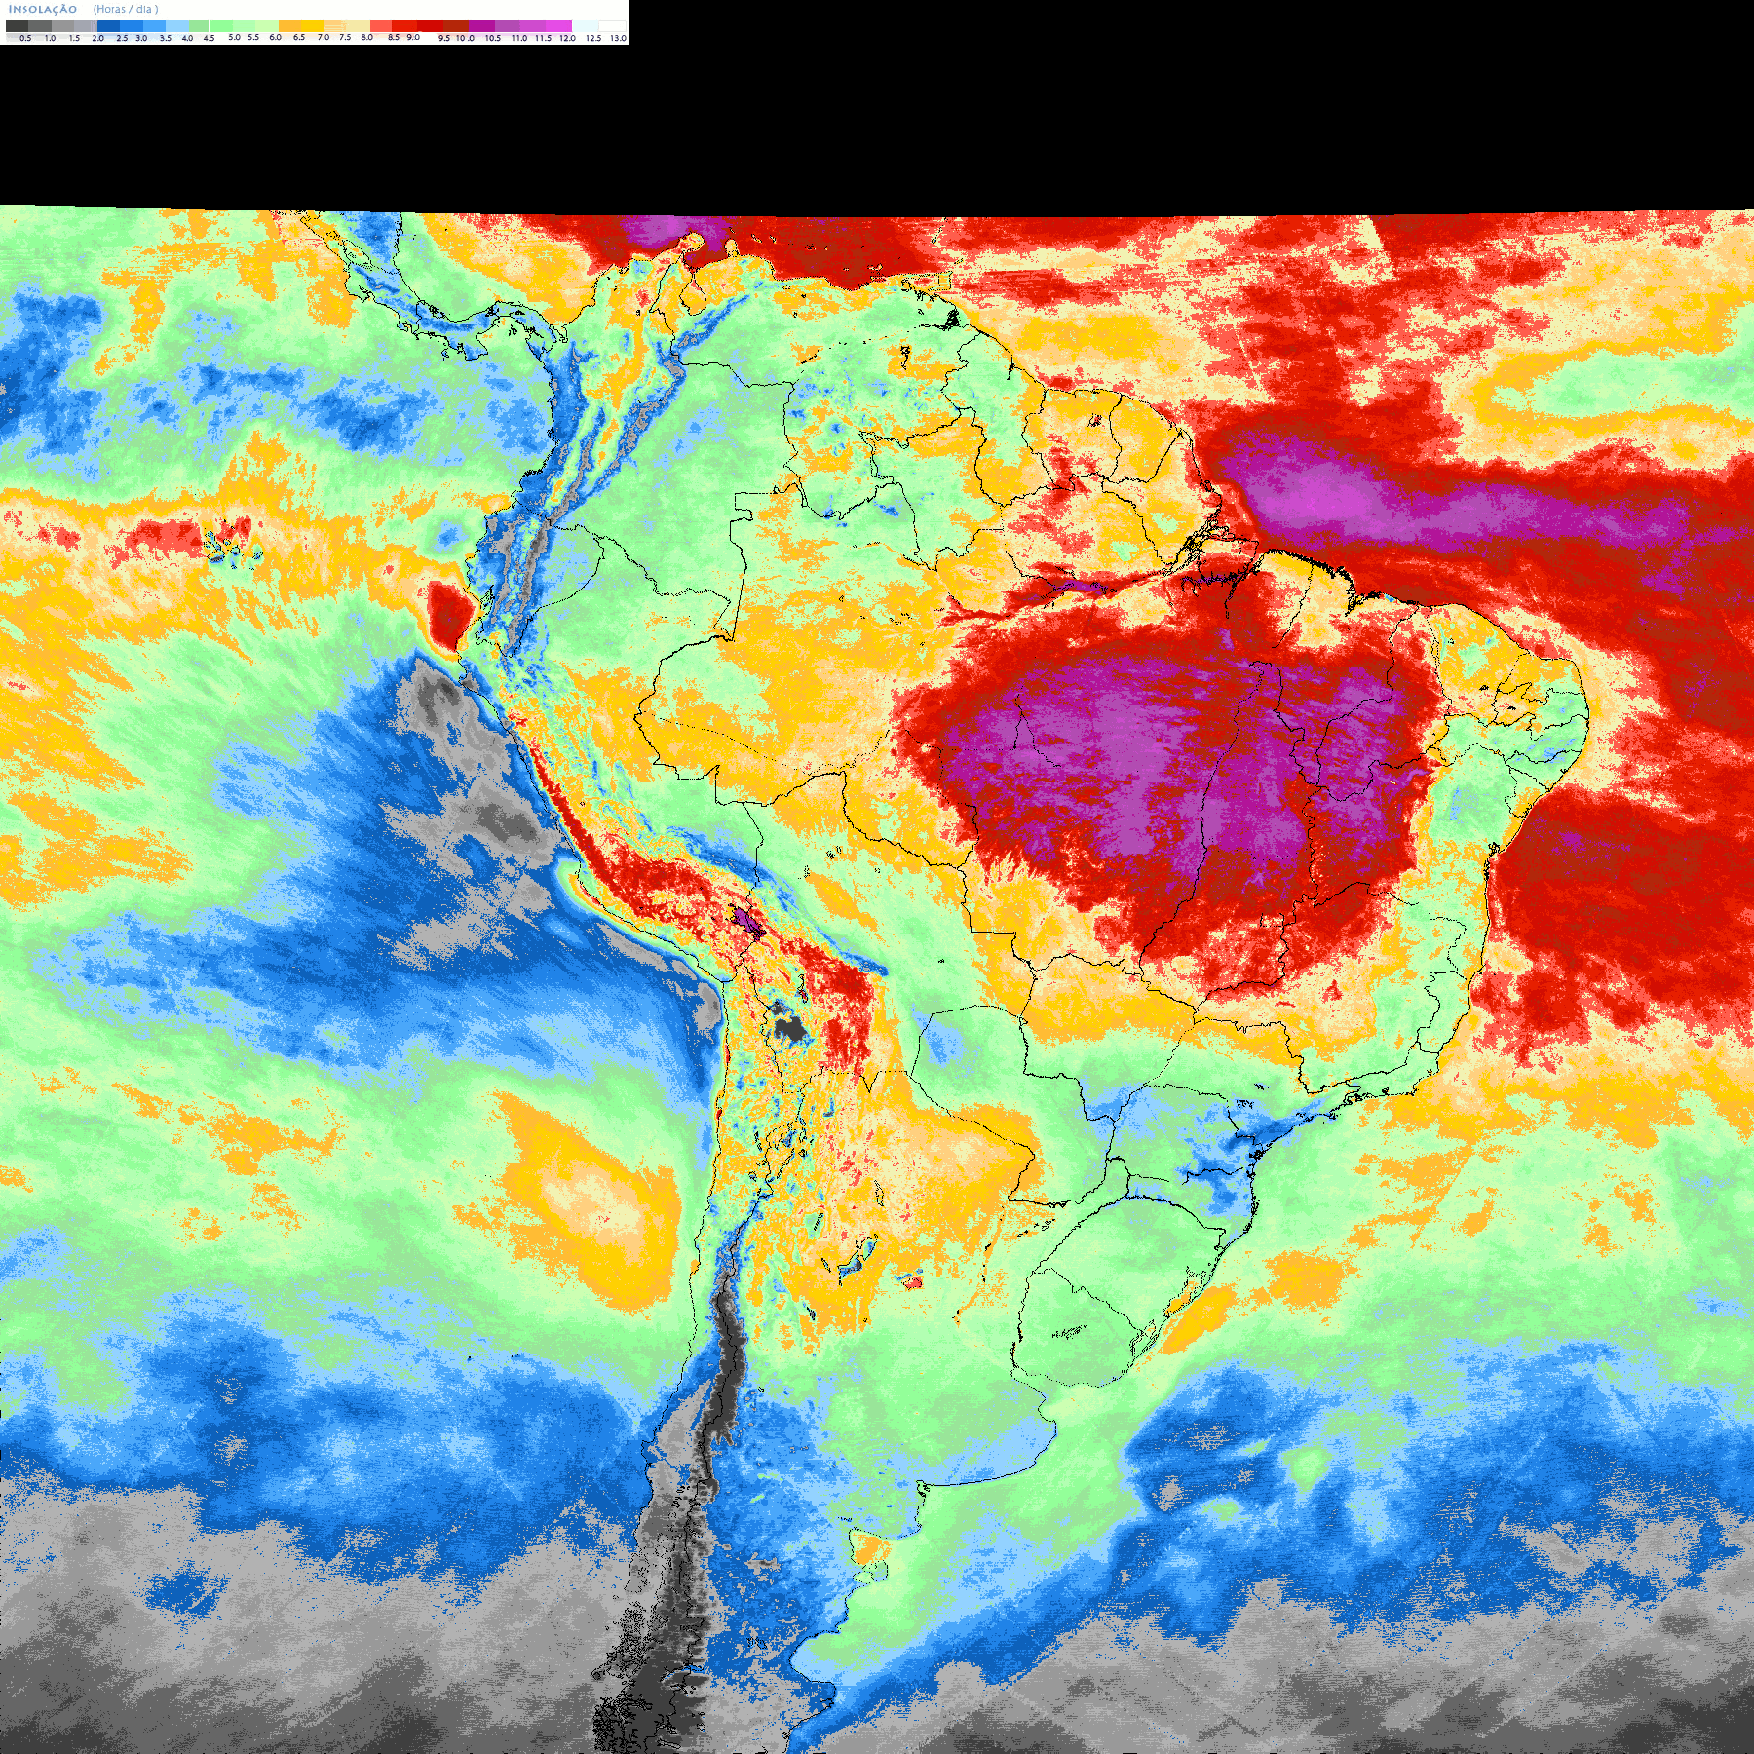The image size is (1754, 1754).
Task: Click the 9.5 legend value
Action: click(x=444, y=38)
